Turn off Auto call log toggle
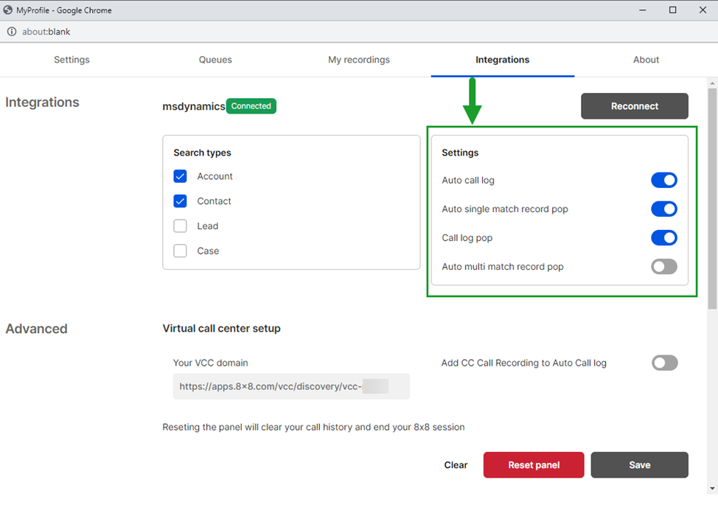718x516 pixels. (x=664, y=181)
